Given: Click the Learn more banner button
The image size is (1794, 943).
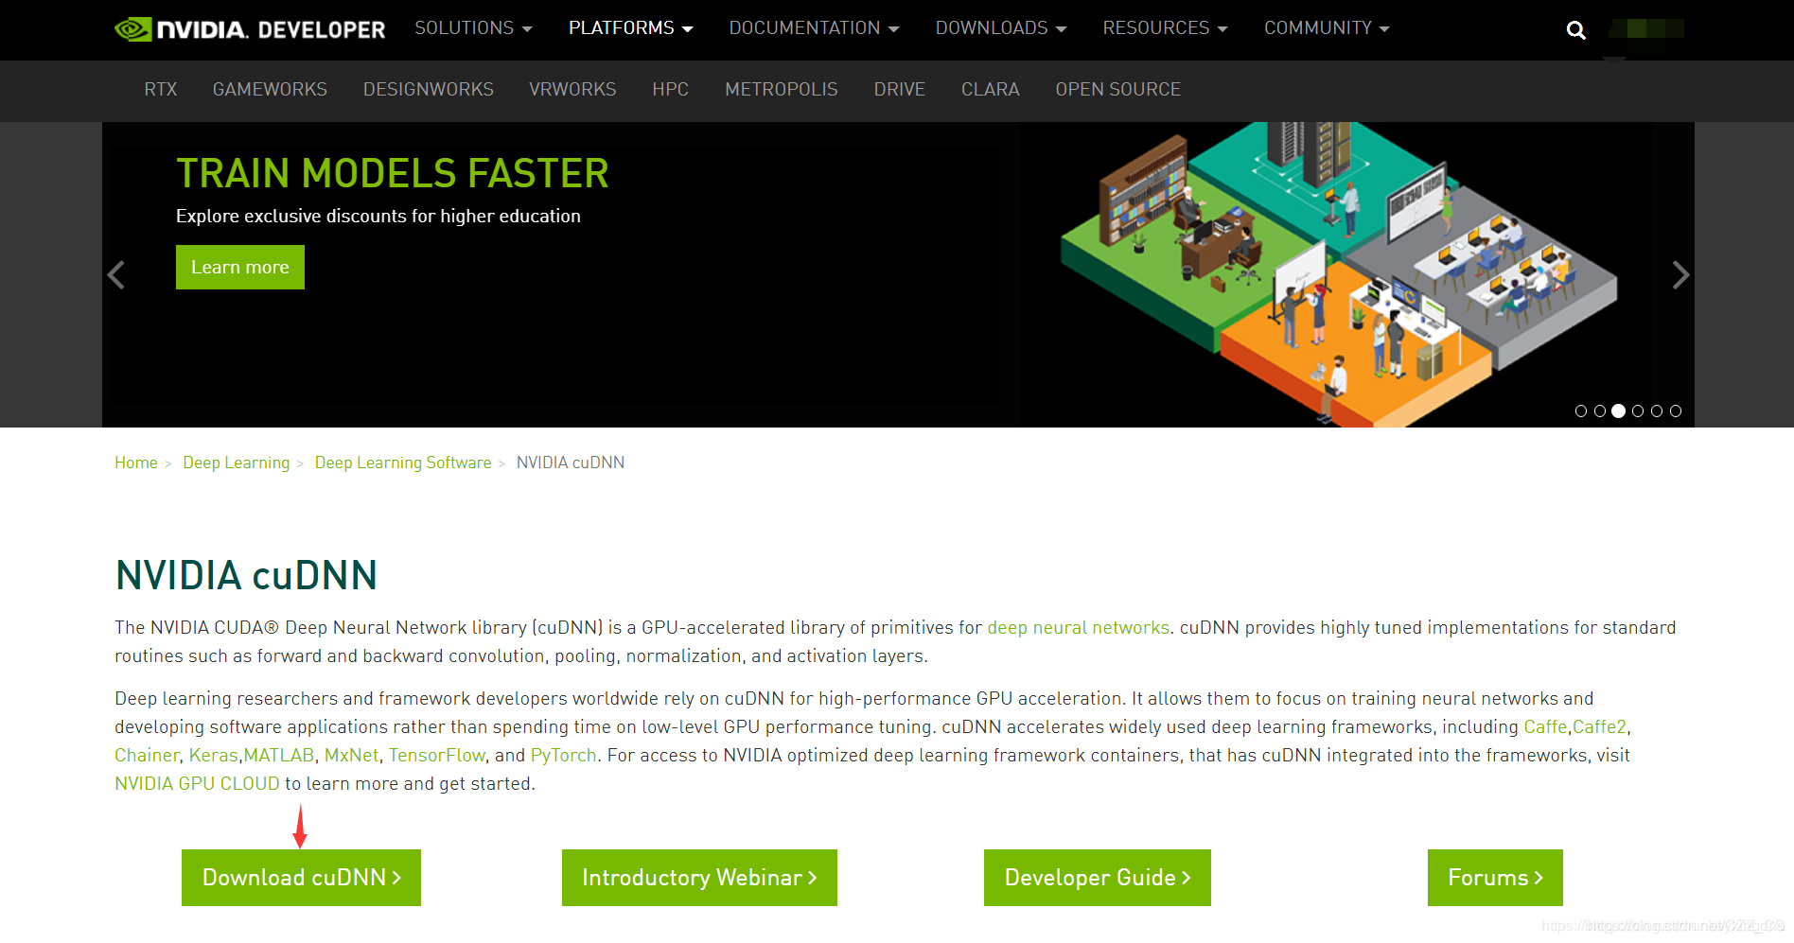Looking at the screenshot, I should tap(240, 268).
